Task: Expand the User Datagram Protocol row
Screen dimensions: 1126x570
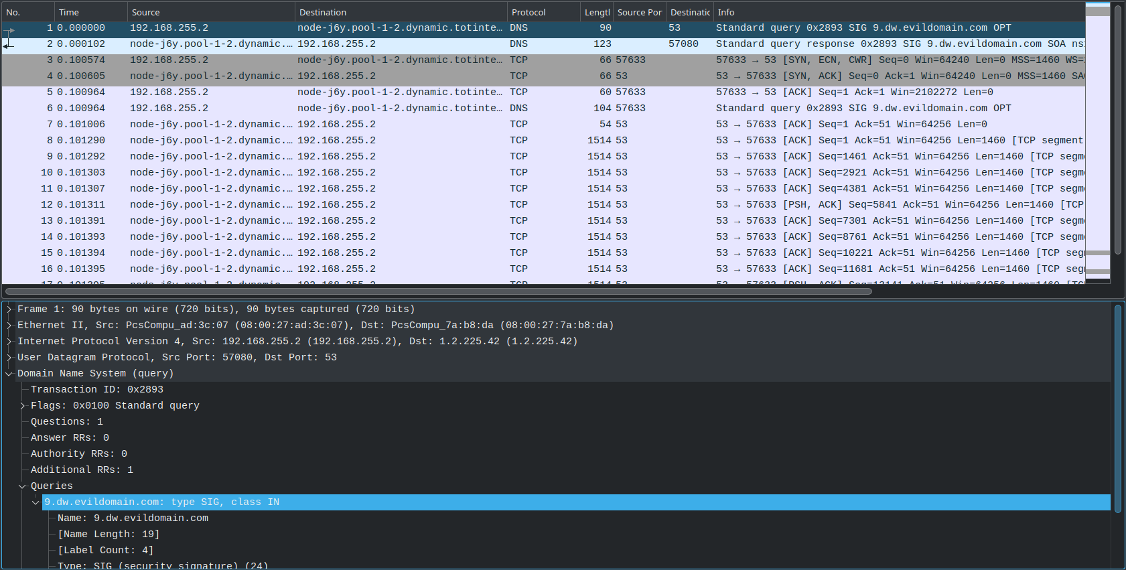Action: coord(9,358)
